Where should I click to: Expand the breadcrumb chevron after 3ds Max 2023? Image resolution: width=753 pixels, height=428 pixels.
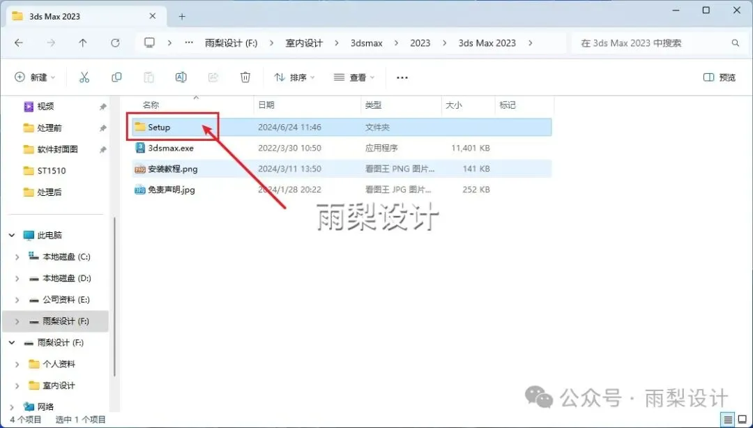click(x=530, y=43)
